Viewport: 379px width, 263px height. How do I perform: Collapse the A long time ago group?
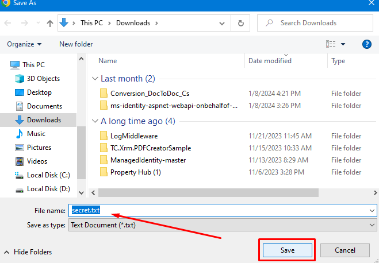(95, 121)
